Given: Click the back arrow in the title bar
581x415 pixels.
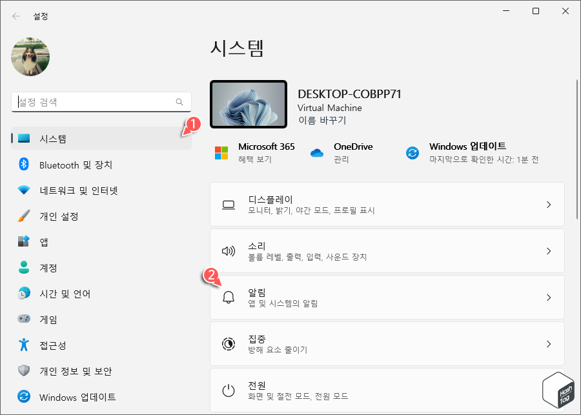Looking at the screenshot, I should 15,16.
